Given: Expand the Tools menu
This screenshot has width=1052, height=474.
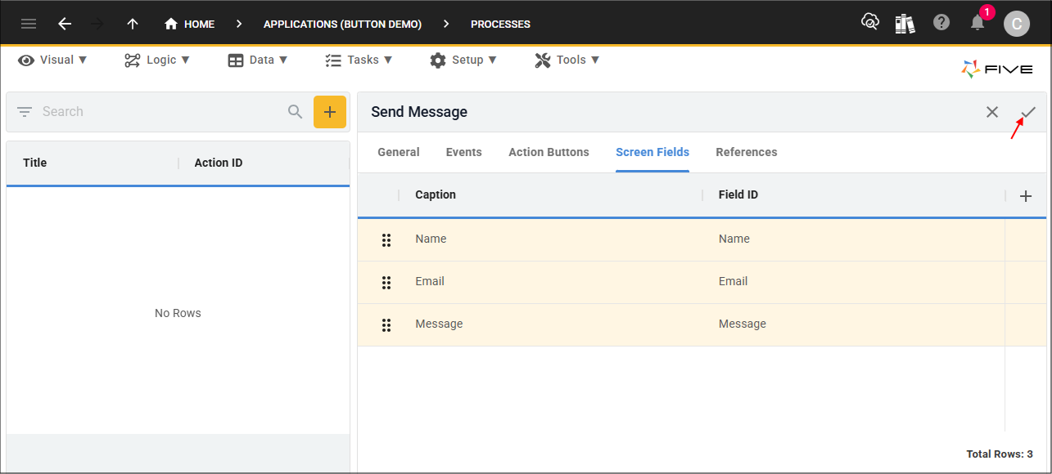Looking at the screenshot, I should click(x=567, y=60).
